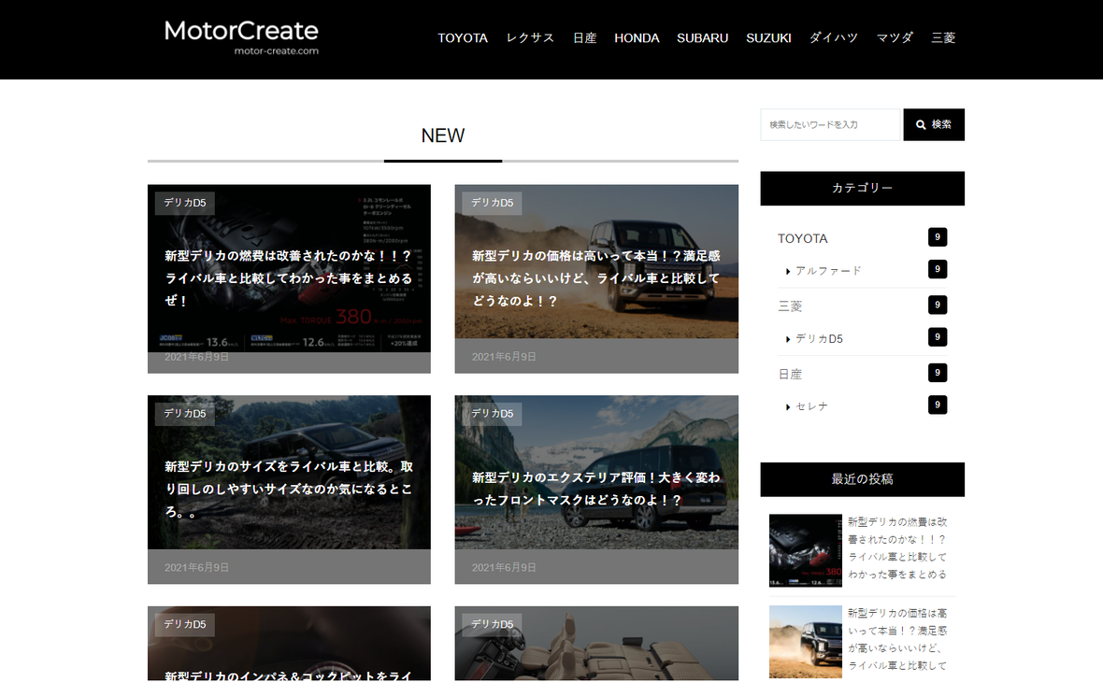Open the レクサス navigation menu item
Screen dimensions: 1103x682
coord(530,38)
